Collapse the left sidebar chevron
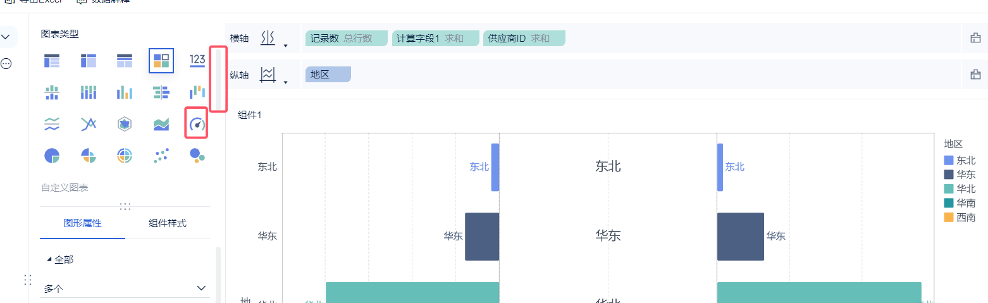This screenshot has width=988, height=303. click(x=5, y=37)
